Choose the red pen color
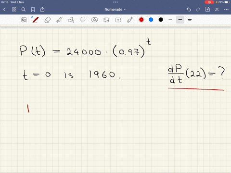 coord(141,20)
